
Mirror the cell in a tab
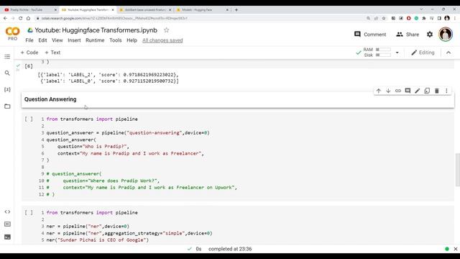427,91
